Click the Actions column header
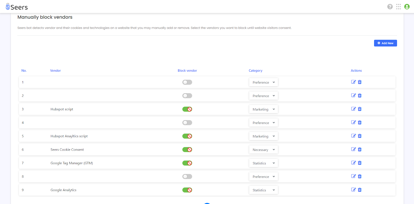This screenshot has width=414, height=204. click(356, 71)
